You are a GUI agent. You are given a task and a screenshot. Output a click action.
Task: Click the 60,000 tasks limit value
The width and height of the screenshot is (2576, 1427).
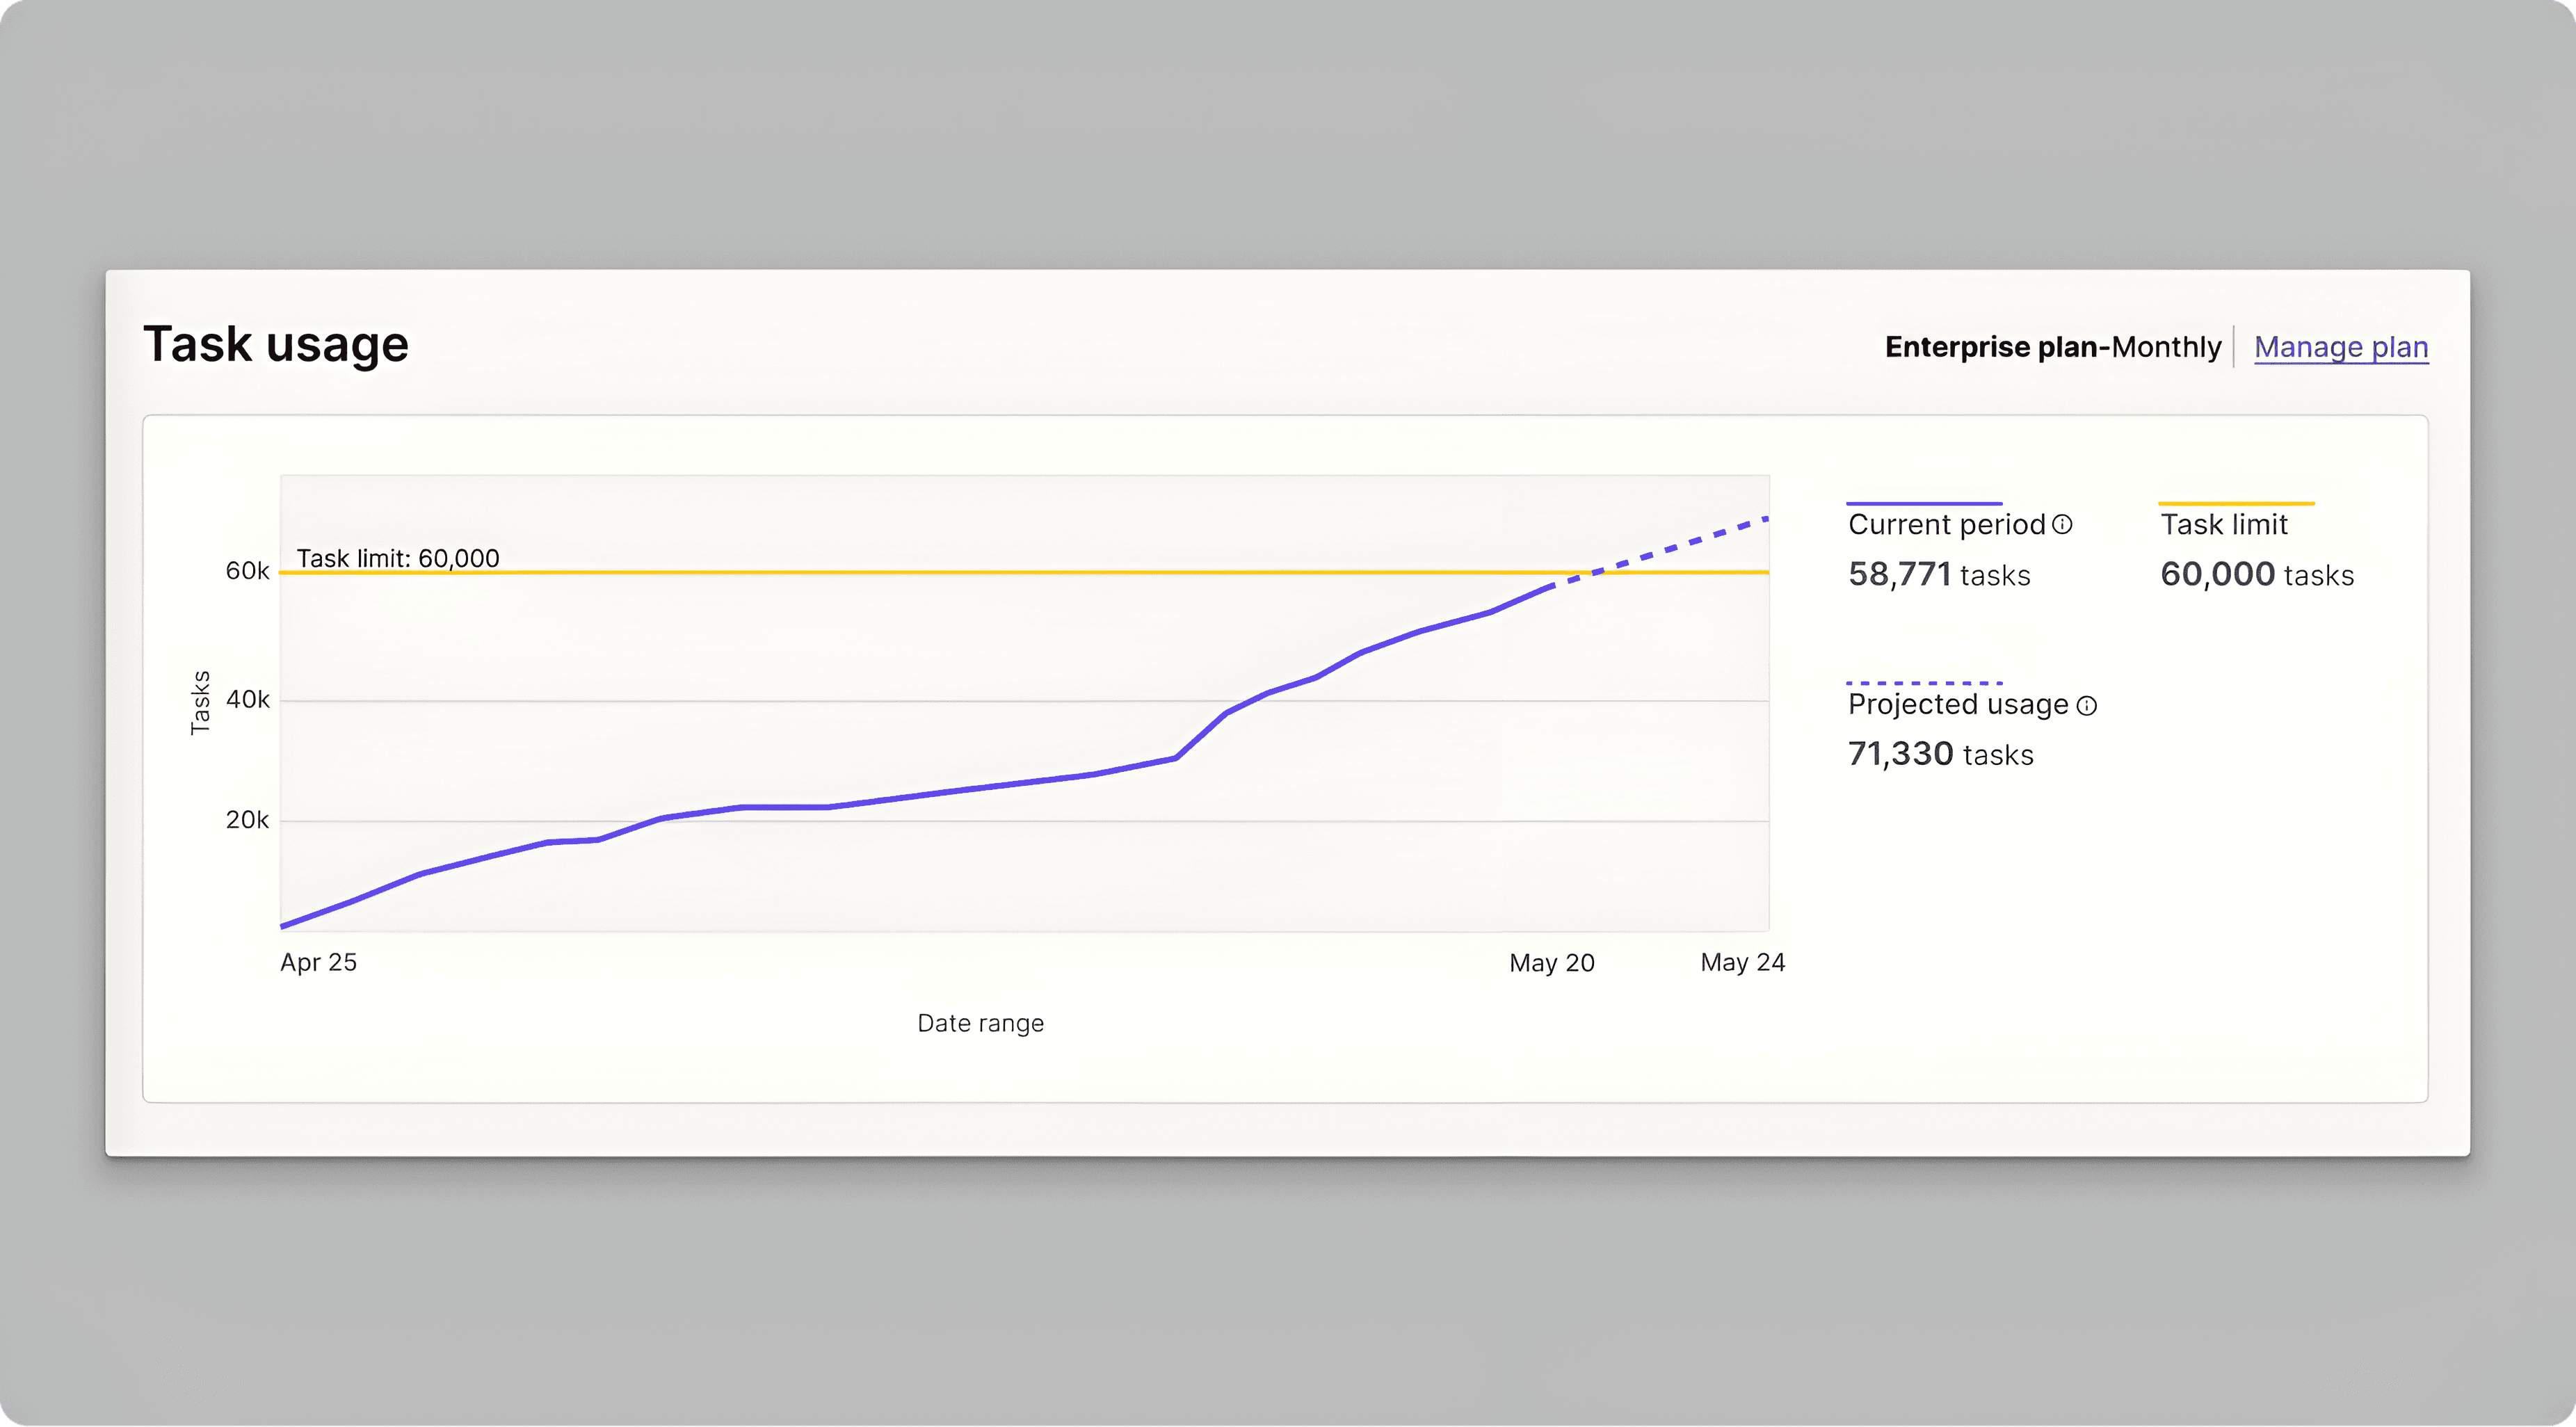(2256, 575)
